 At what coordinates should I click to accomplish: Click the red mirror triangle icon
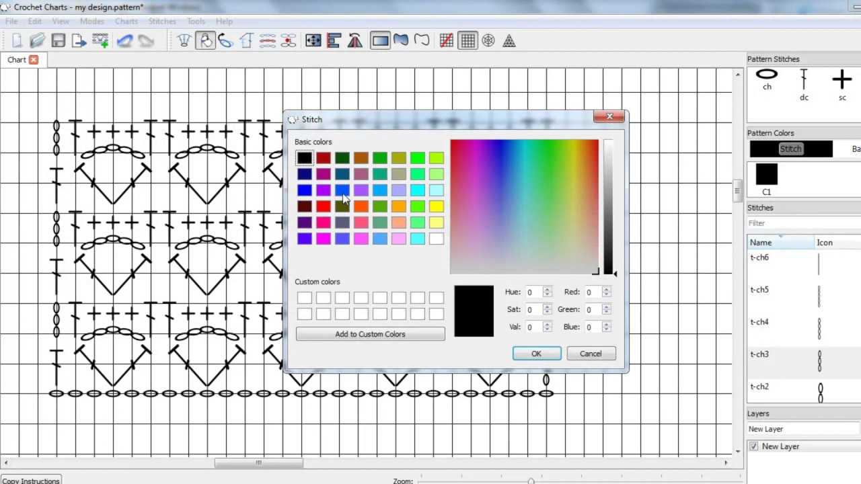coord(355,41)
